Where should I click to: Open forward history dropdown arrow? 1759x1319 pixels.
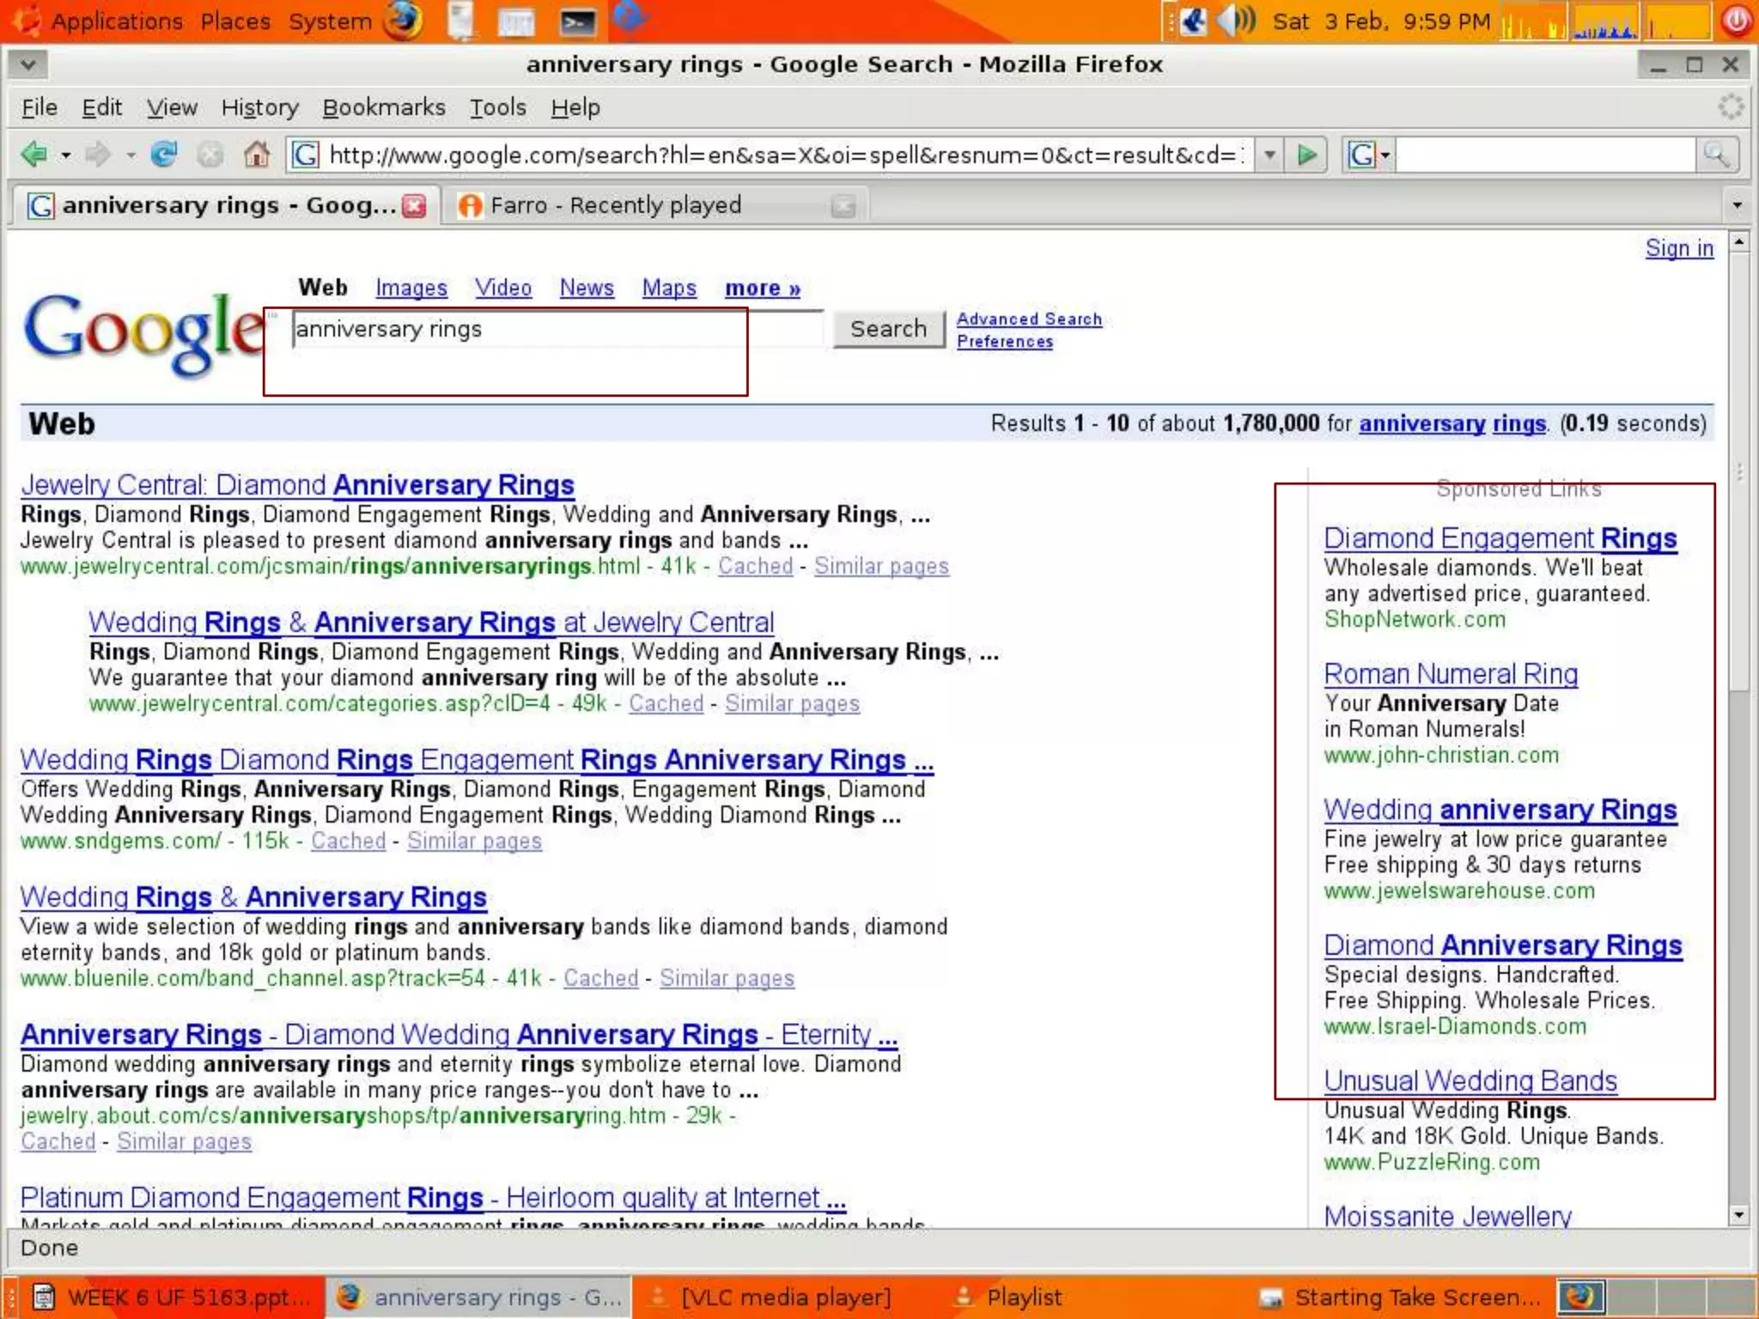click(131, 156)
